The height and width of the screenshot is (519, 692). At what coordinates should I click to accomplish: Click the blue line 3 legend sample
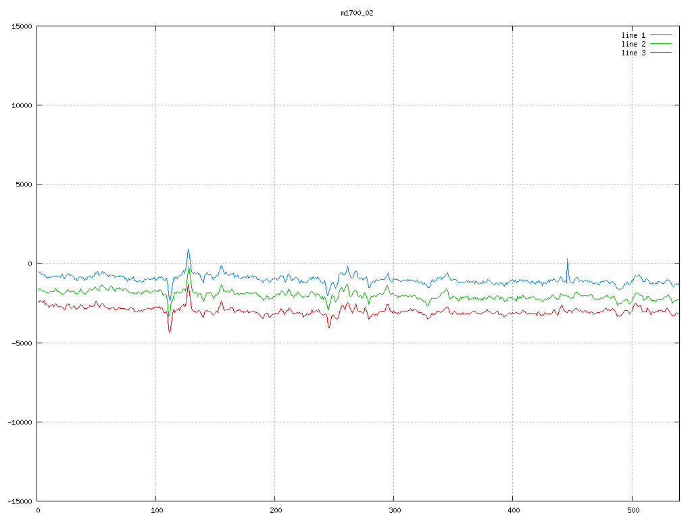(x=661, y=53)
